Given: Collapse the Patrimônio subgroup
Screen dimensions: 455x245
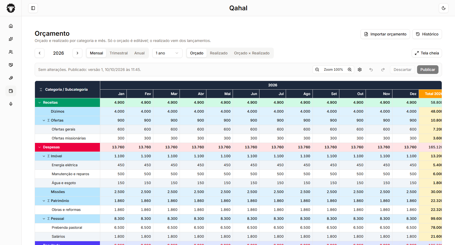Looking at the screenshot, I should click(x=44, y=201).
